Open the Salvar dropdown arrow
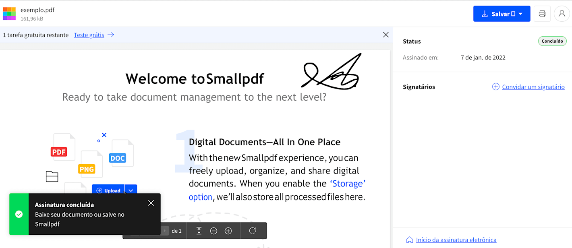572x248 pixels. coord(521,14)
